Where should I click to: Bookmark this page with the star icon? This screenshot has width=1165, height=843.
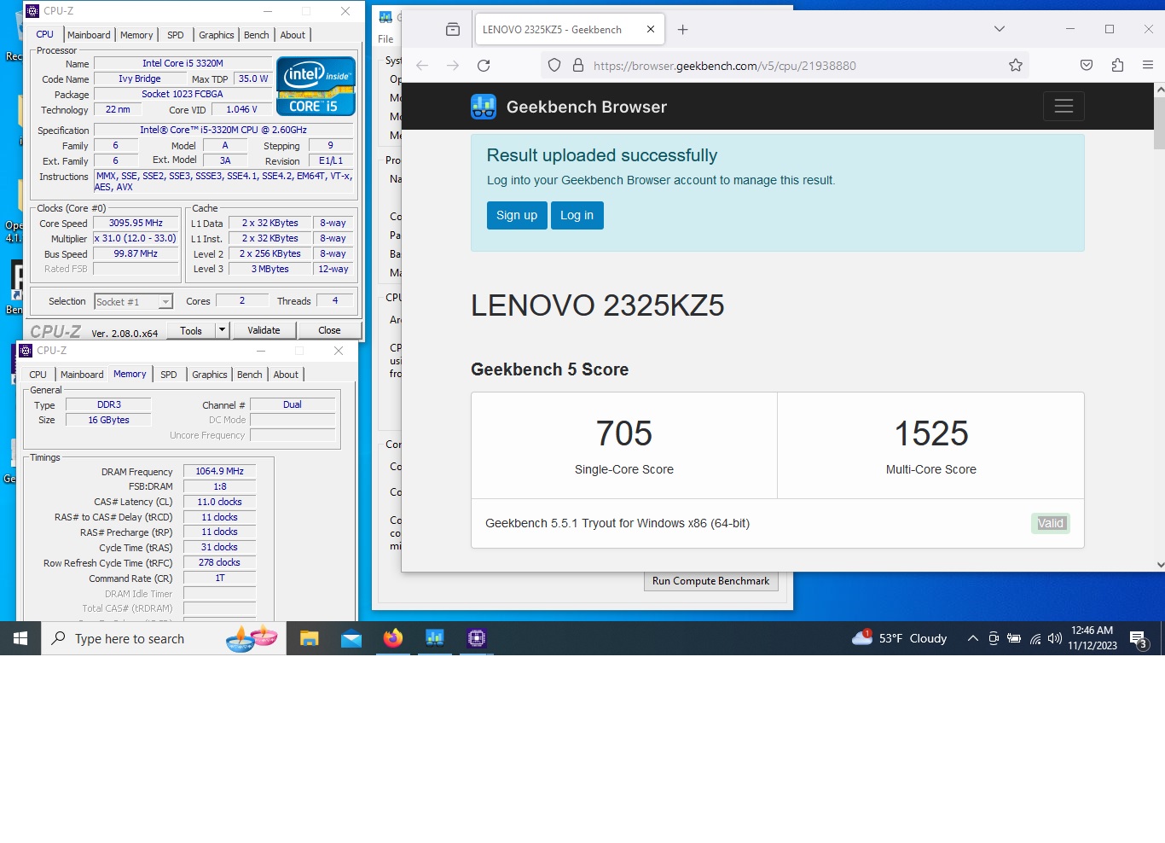[1015, 66]
